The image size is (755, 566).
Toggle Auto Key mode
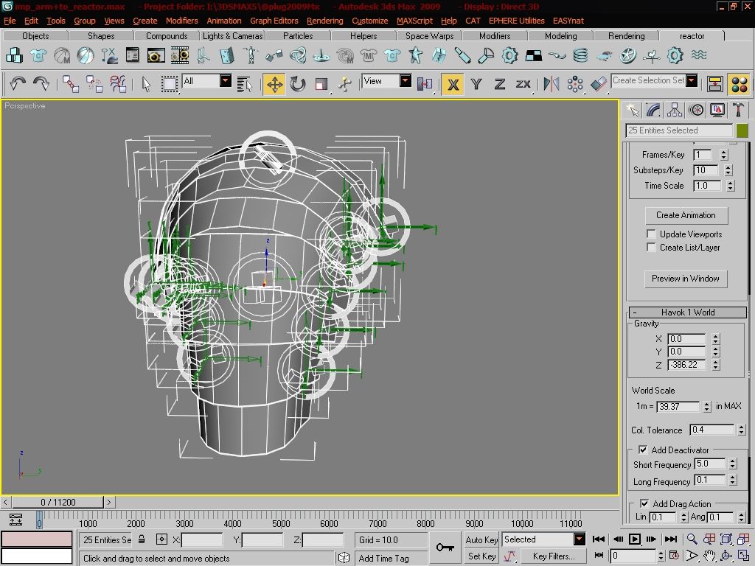point(481,539)
